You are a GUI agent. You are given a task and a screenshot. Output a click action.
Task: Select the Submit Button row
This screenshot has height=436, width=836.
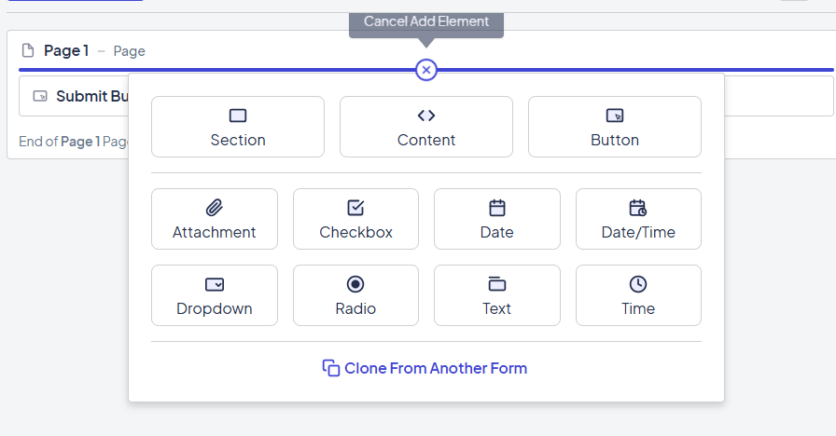[75, 96]
